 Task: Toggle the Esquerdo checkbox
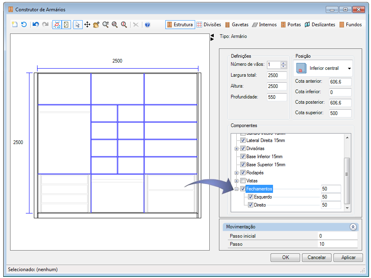point(250,197)
